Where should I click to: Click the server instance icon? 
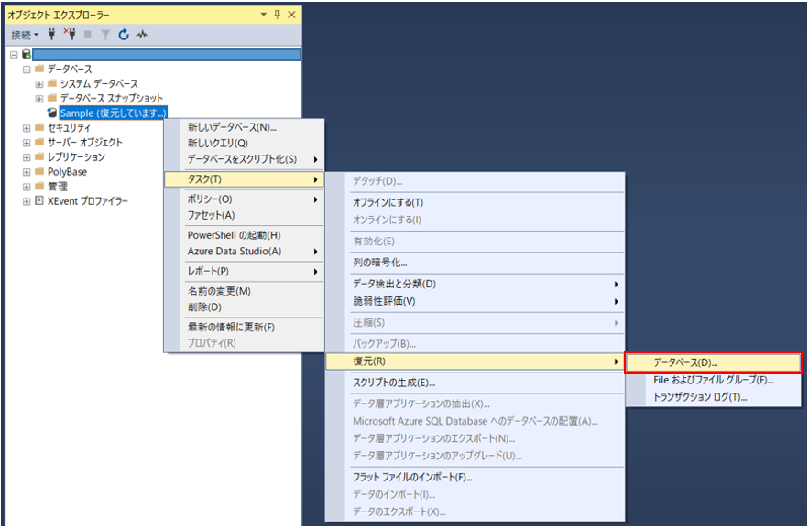pos(27,54)
